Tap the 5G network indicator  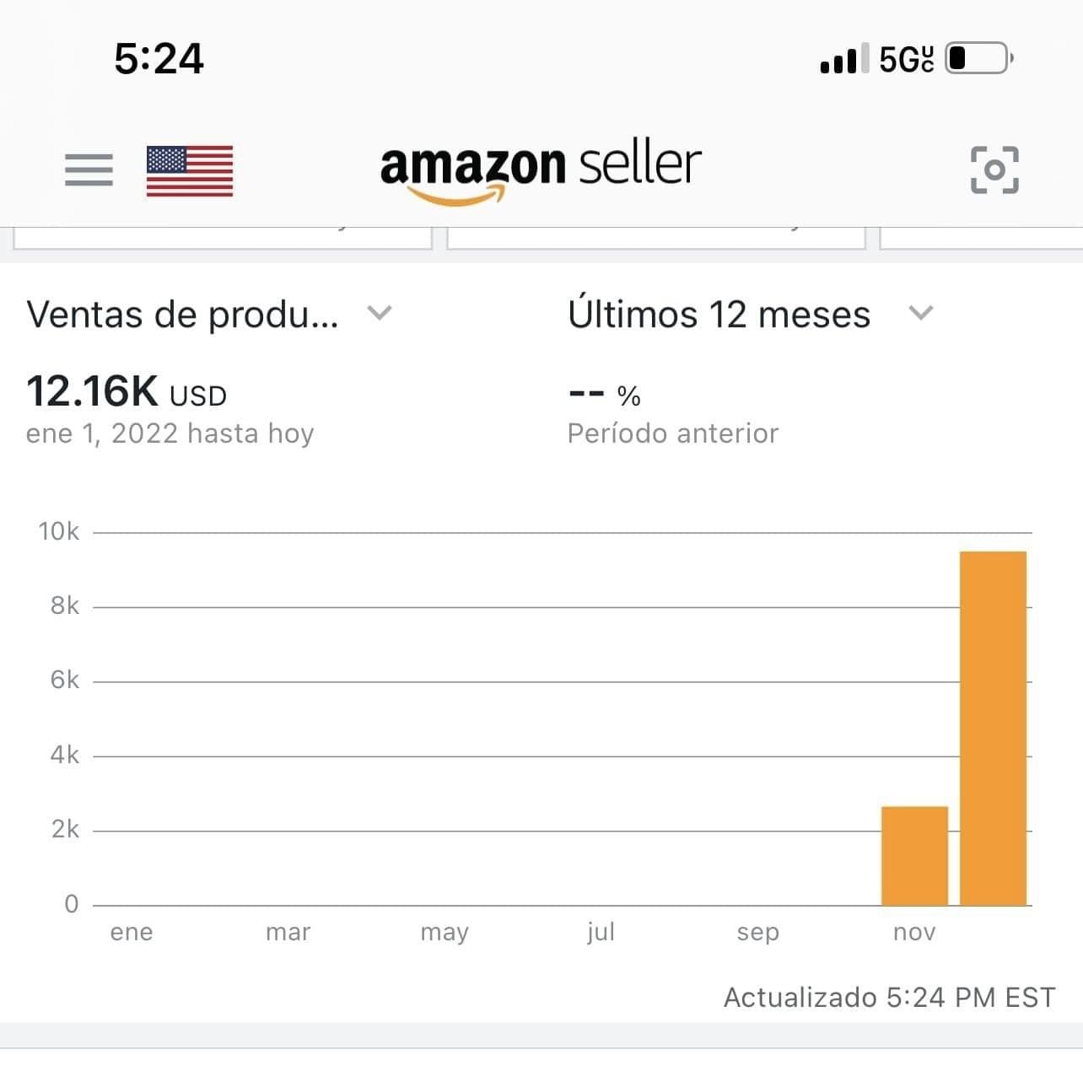[906, 60]
